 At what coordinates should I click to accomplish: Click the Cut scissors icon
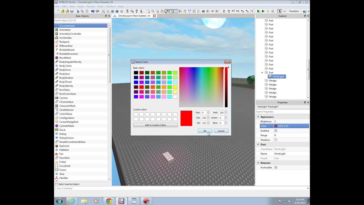point(78,11)
